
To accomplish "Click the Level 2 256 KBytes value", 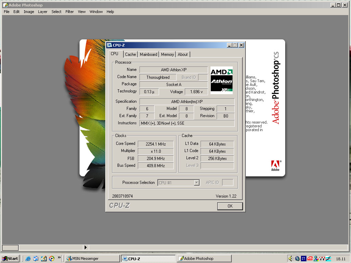I will (217, 158).
